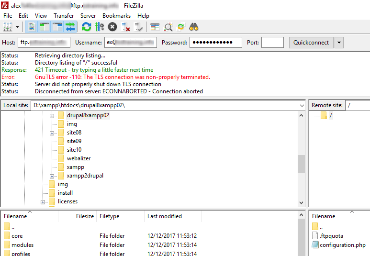This screenshot has width=370, height=256.
Task: Search files with binoculars icon
Action: pos(194,27)
